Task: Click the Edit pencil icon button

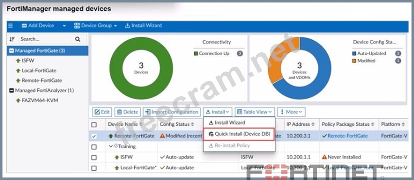Action: [97, 112]
